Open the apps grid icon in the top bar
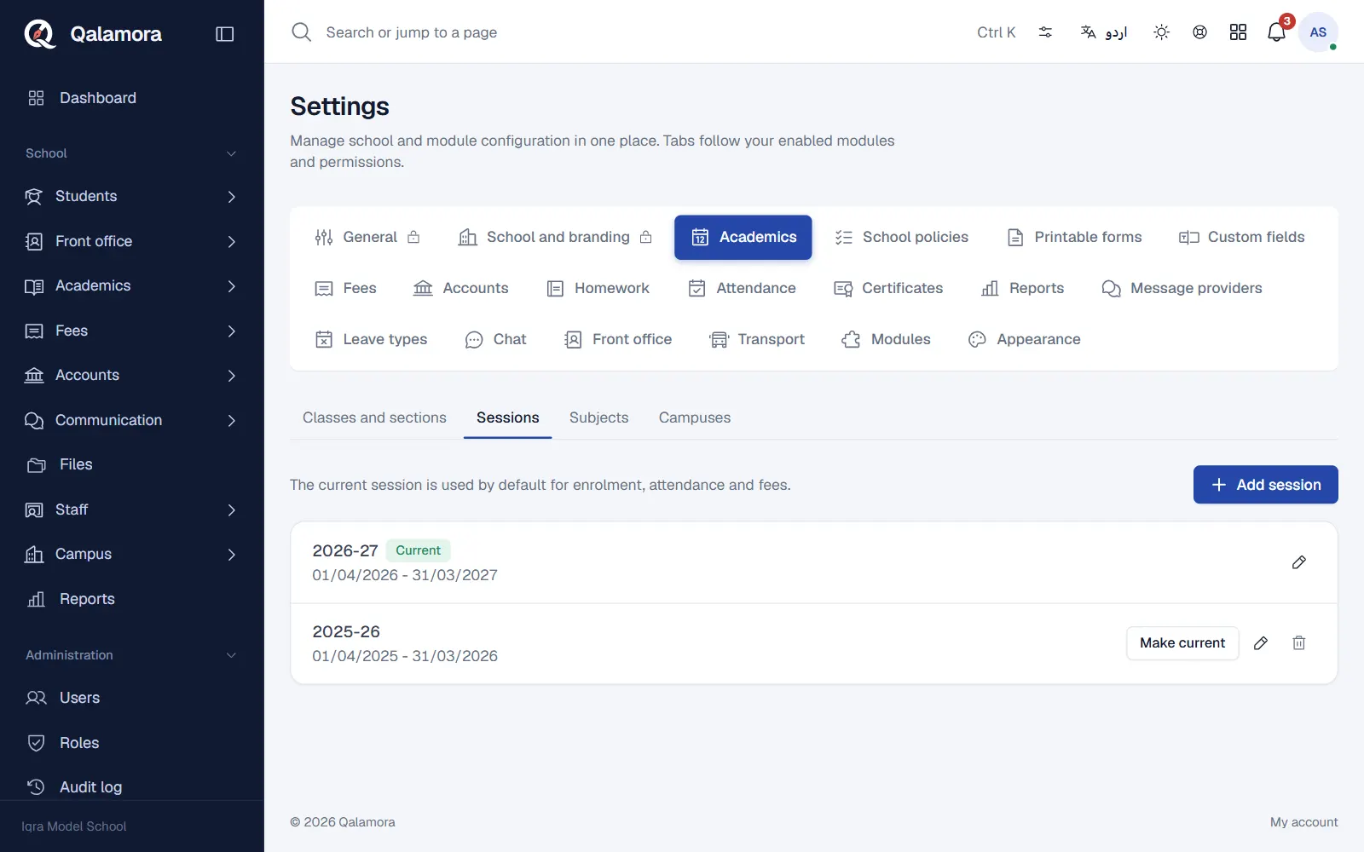The height and width of the screenshot is (852, 1364). coord(1238,32)
